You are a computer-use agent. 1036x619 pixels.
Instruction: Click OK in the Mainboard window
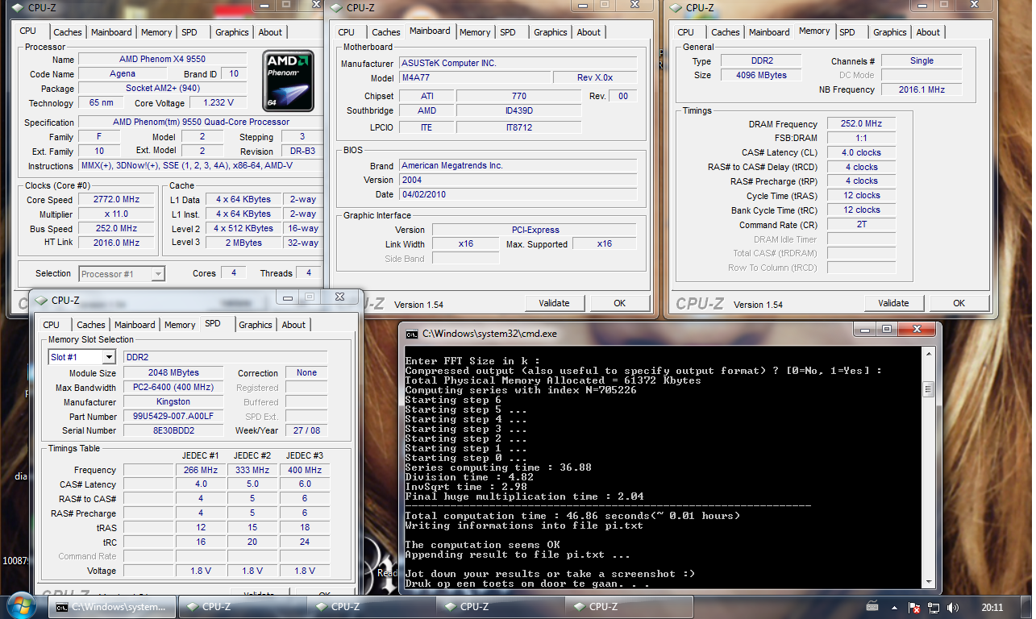pos(619,303)
